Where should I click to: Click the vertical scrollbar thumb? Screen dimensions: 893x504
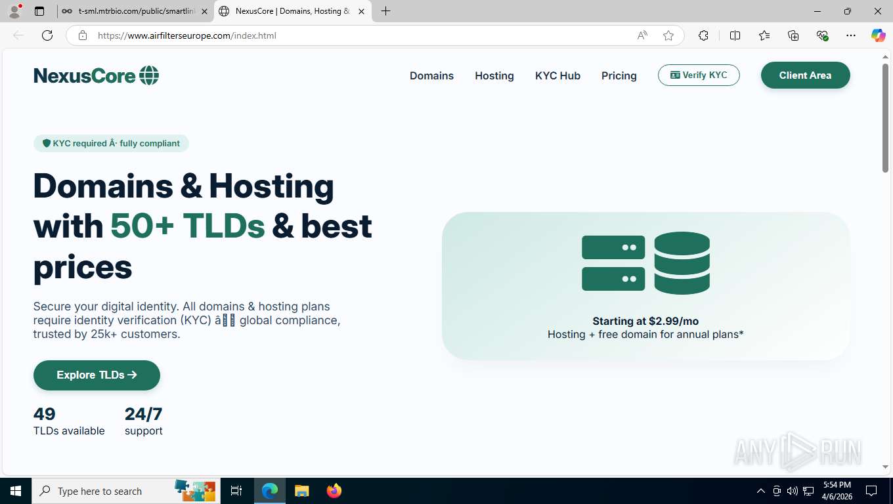[x=886, y=118]
